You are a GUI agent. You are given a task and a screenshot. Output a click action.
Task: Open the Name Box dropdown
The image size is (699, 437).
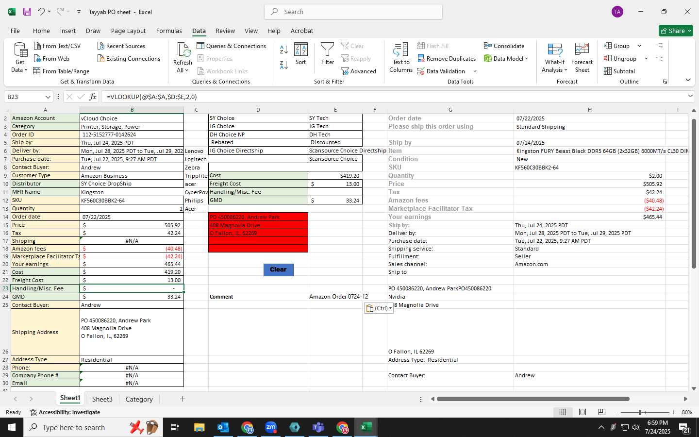click(x=48, y=97)
